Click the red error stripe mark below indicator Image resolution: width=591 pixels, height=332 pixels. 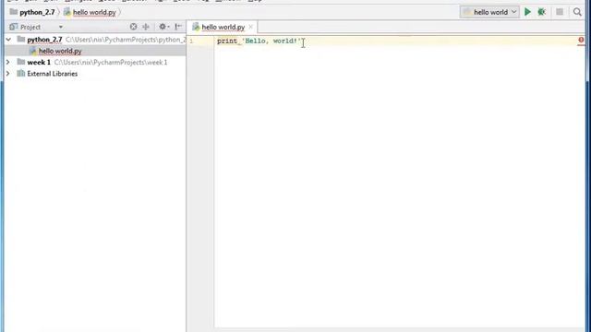coord(581,45)
